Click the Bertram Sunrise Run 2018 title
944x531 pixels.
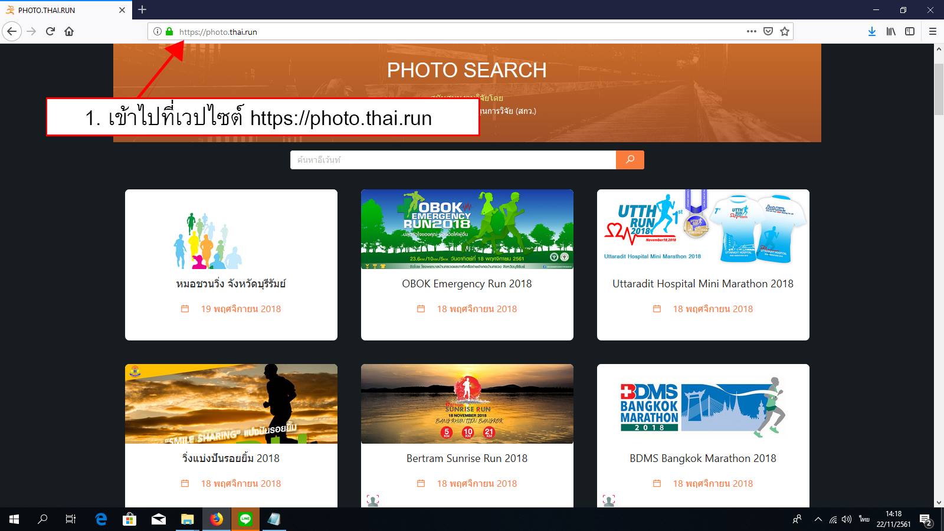click(467, 458)
